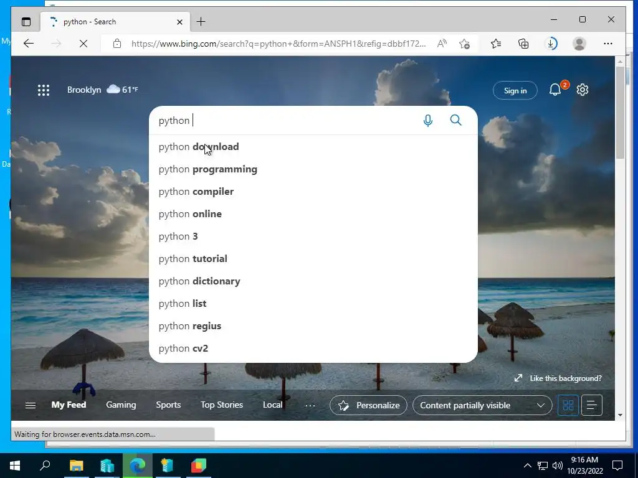Open network status tray icon
The height and width of the screenshot is (478, 638).
543,466
